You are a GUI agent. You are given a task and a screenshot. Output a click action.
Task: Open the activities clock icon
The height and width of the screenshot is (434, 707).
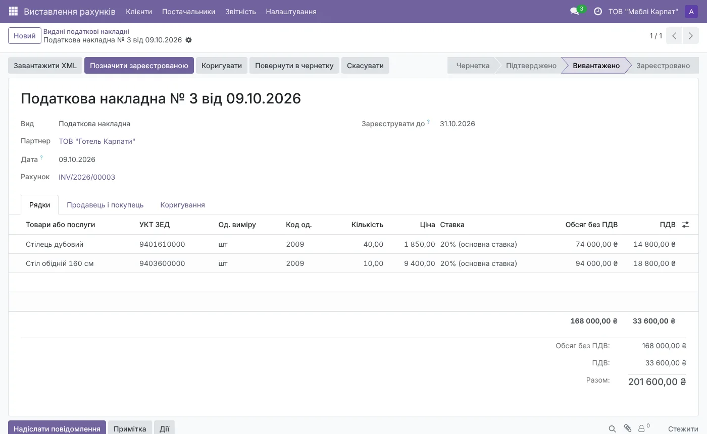coord(598,11)
